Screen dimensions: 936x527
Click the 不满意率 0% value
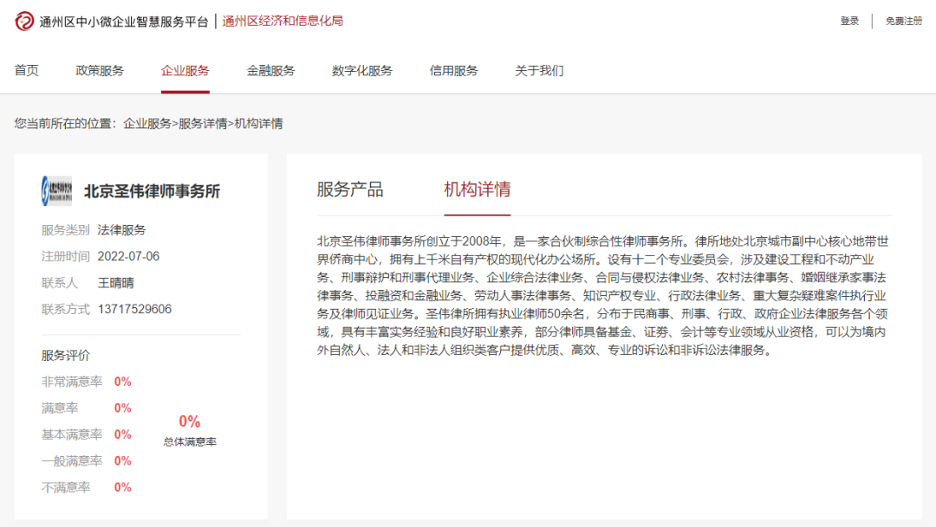122,487
